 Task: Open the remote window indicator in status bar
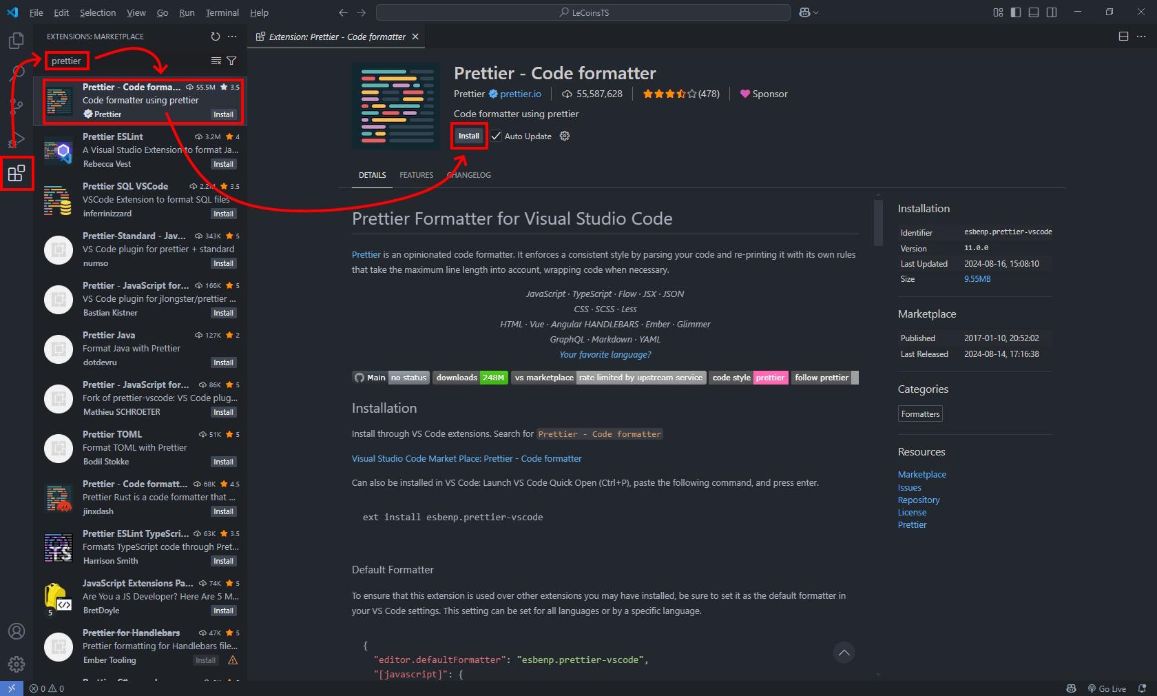(x=12, y=688)
